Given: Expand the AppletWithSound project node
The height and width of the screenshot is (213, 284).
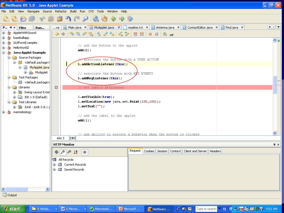Looking at the screenshot, I should pyautogui.click(x=3, y=33).
